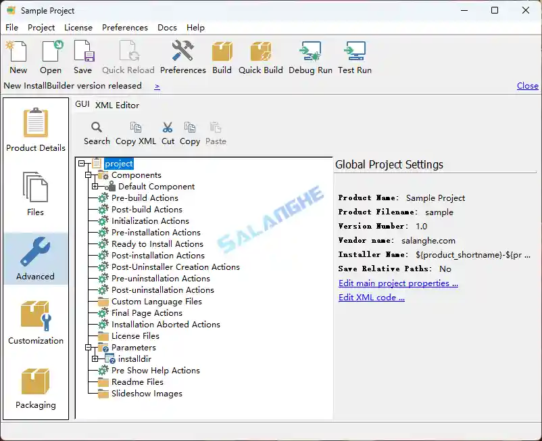Click the Paste icon in editor toolbar
This screenshot has height=441, width=542.
[x=216, y=127]
